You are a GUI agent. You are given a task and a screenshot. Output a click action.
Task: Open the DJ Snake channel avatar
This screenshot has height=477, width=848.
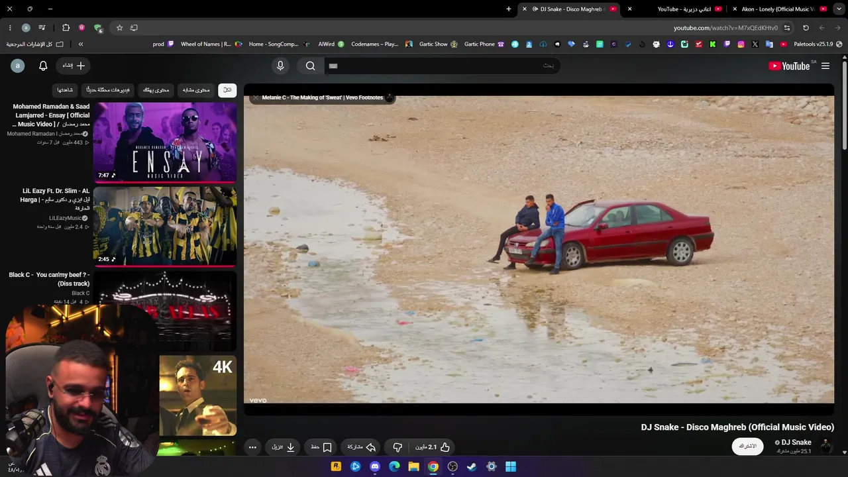[x=826, y=446]
